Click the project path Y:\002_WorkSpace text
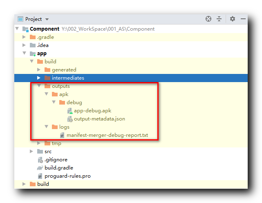The height and width of the screenshot is (203, 262). tap(108, 29)
